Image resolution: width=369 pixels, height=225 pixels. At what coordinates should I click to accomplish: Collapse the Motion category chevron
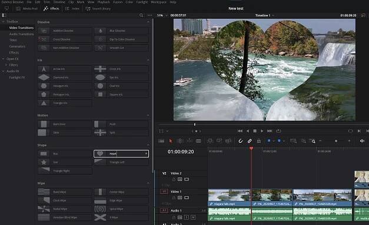pyautogui.click(x=148, y=115)
